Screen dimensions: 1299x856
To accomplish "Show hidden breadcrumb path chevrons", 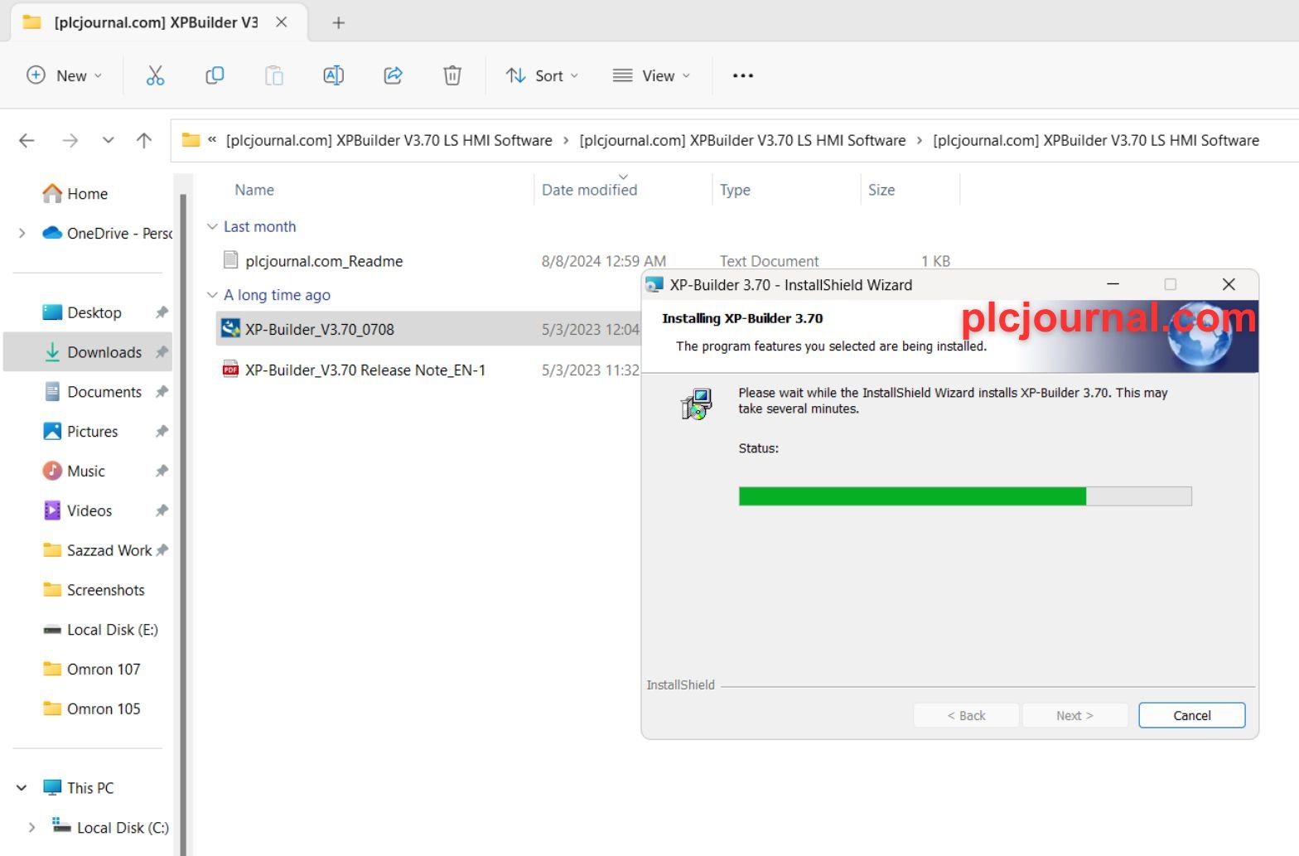I will point(212,140).
